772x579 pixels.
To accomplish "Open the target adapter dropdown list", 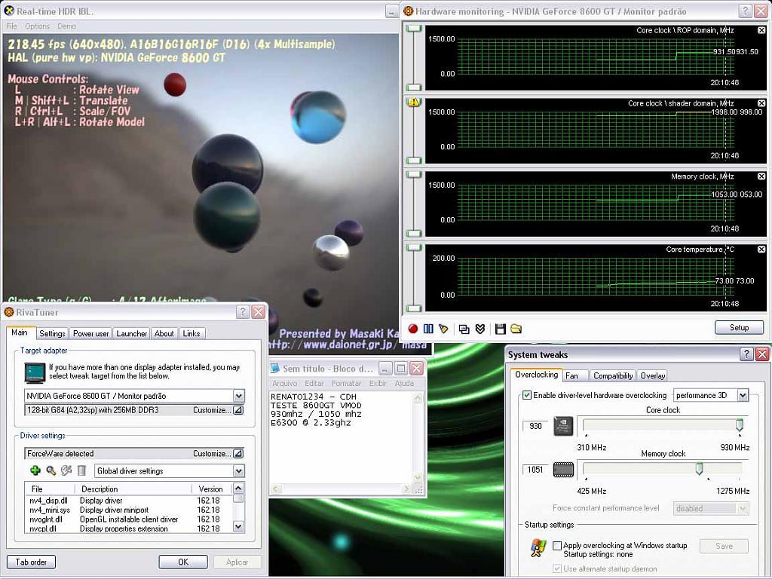I will (239, 396).
